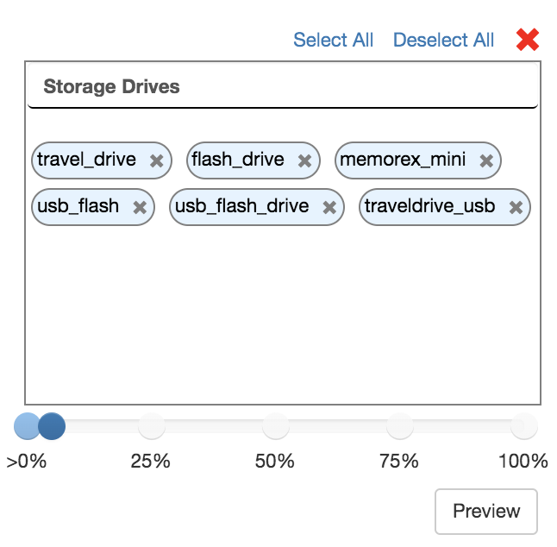Screen dimensions: 557x547
Task: Click Select All link
Action: [333, 41]
